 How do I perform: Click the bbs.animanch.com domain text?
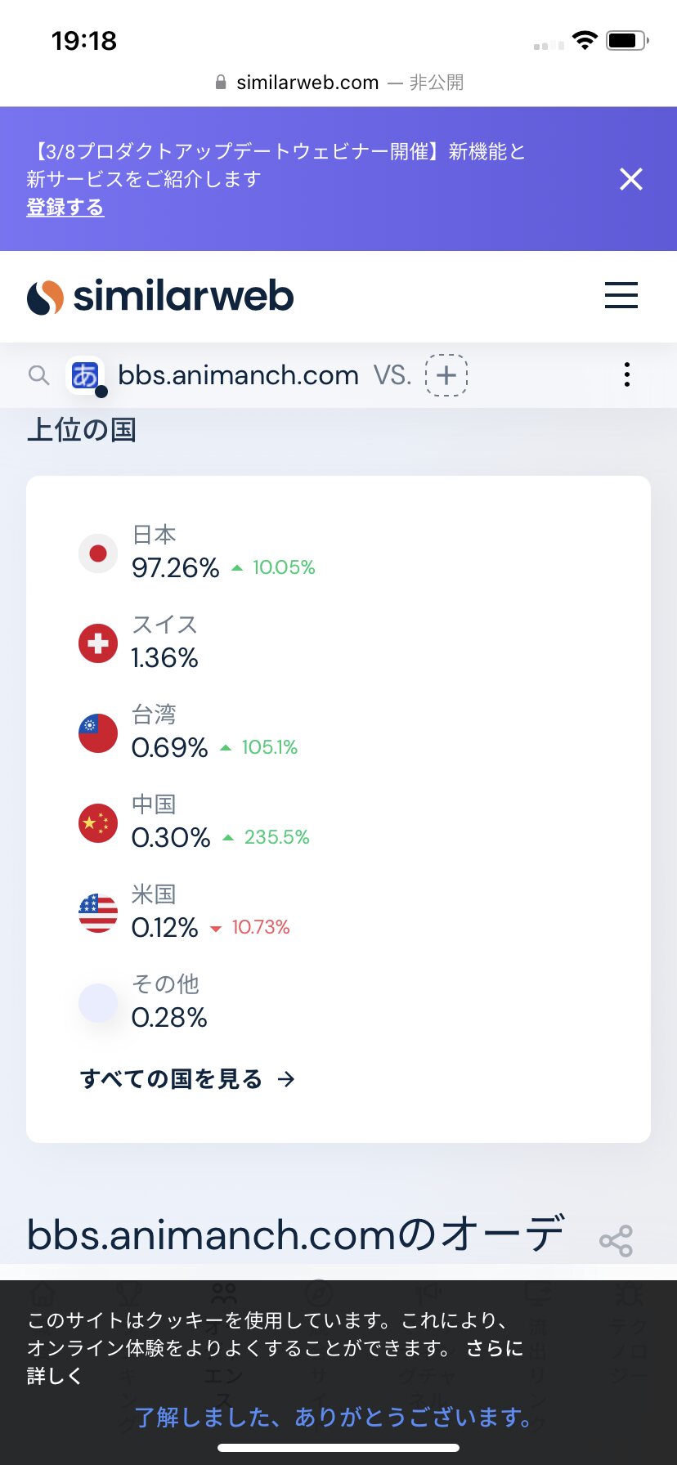(238, 375)
